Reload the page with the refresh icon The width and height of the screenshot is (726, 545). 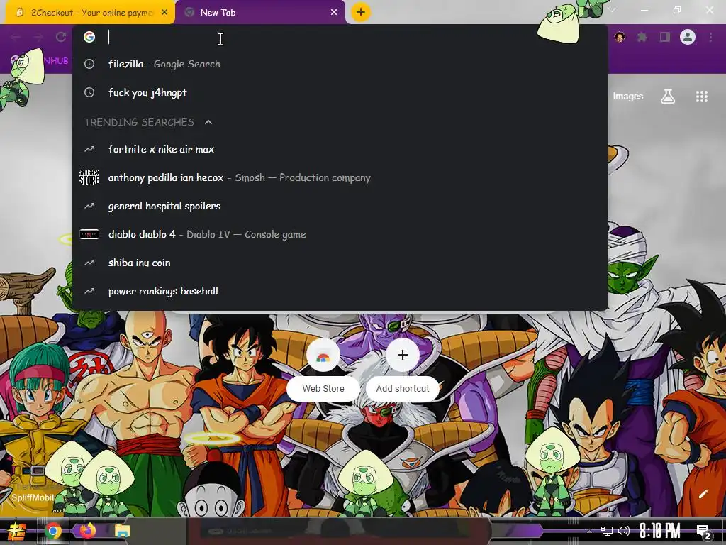(61, 37)
